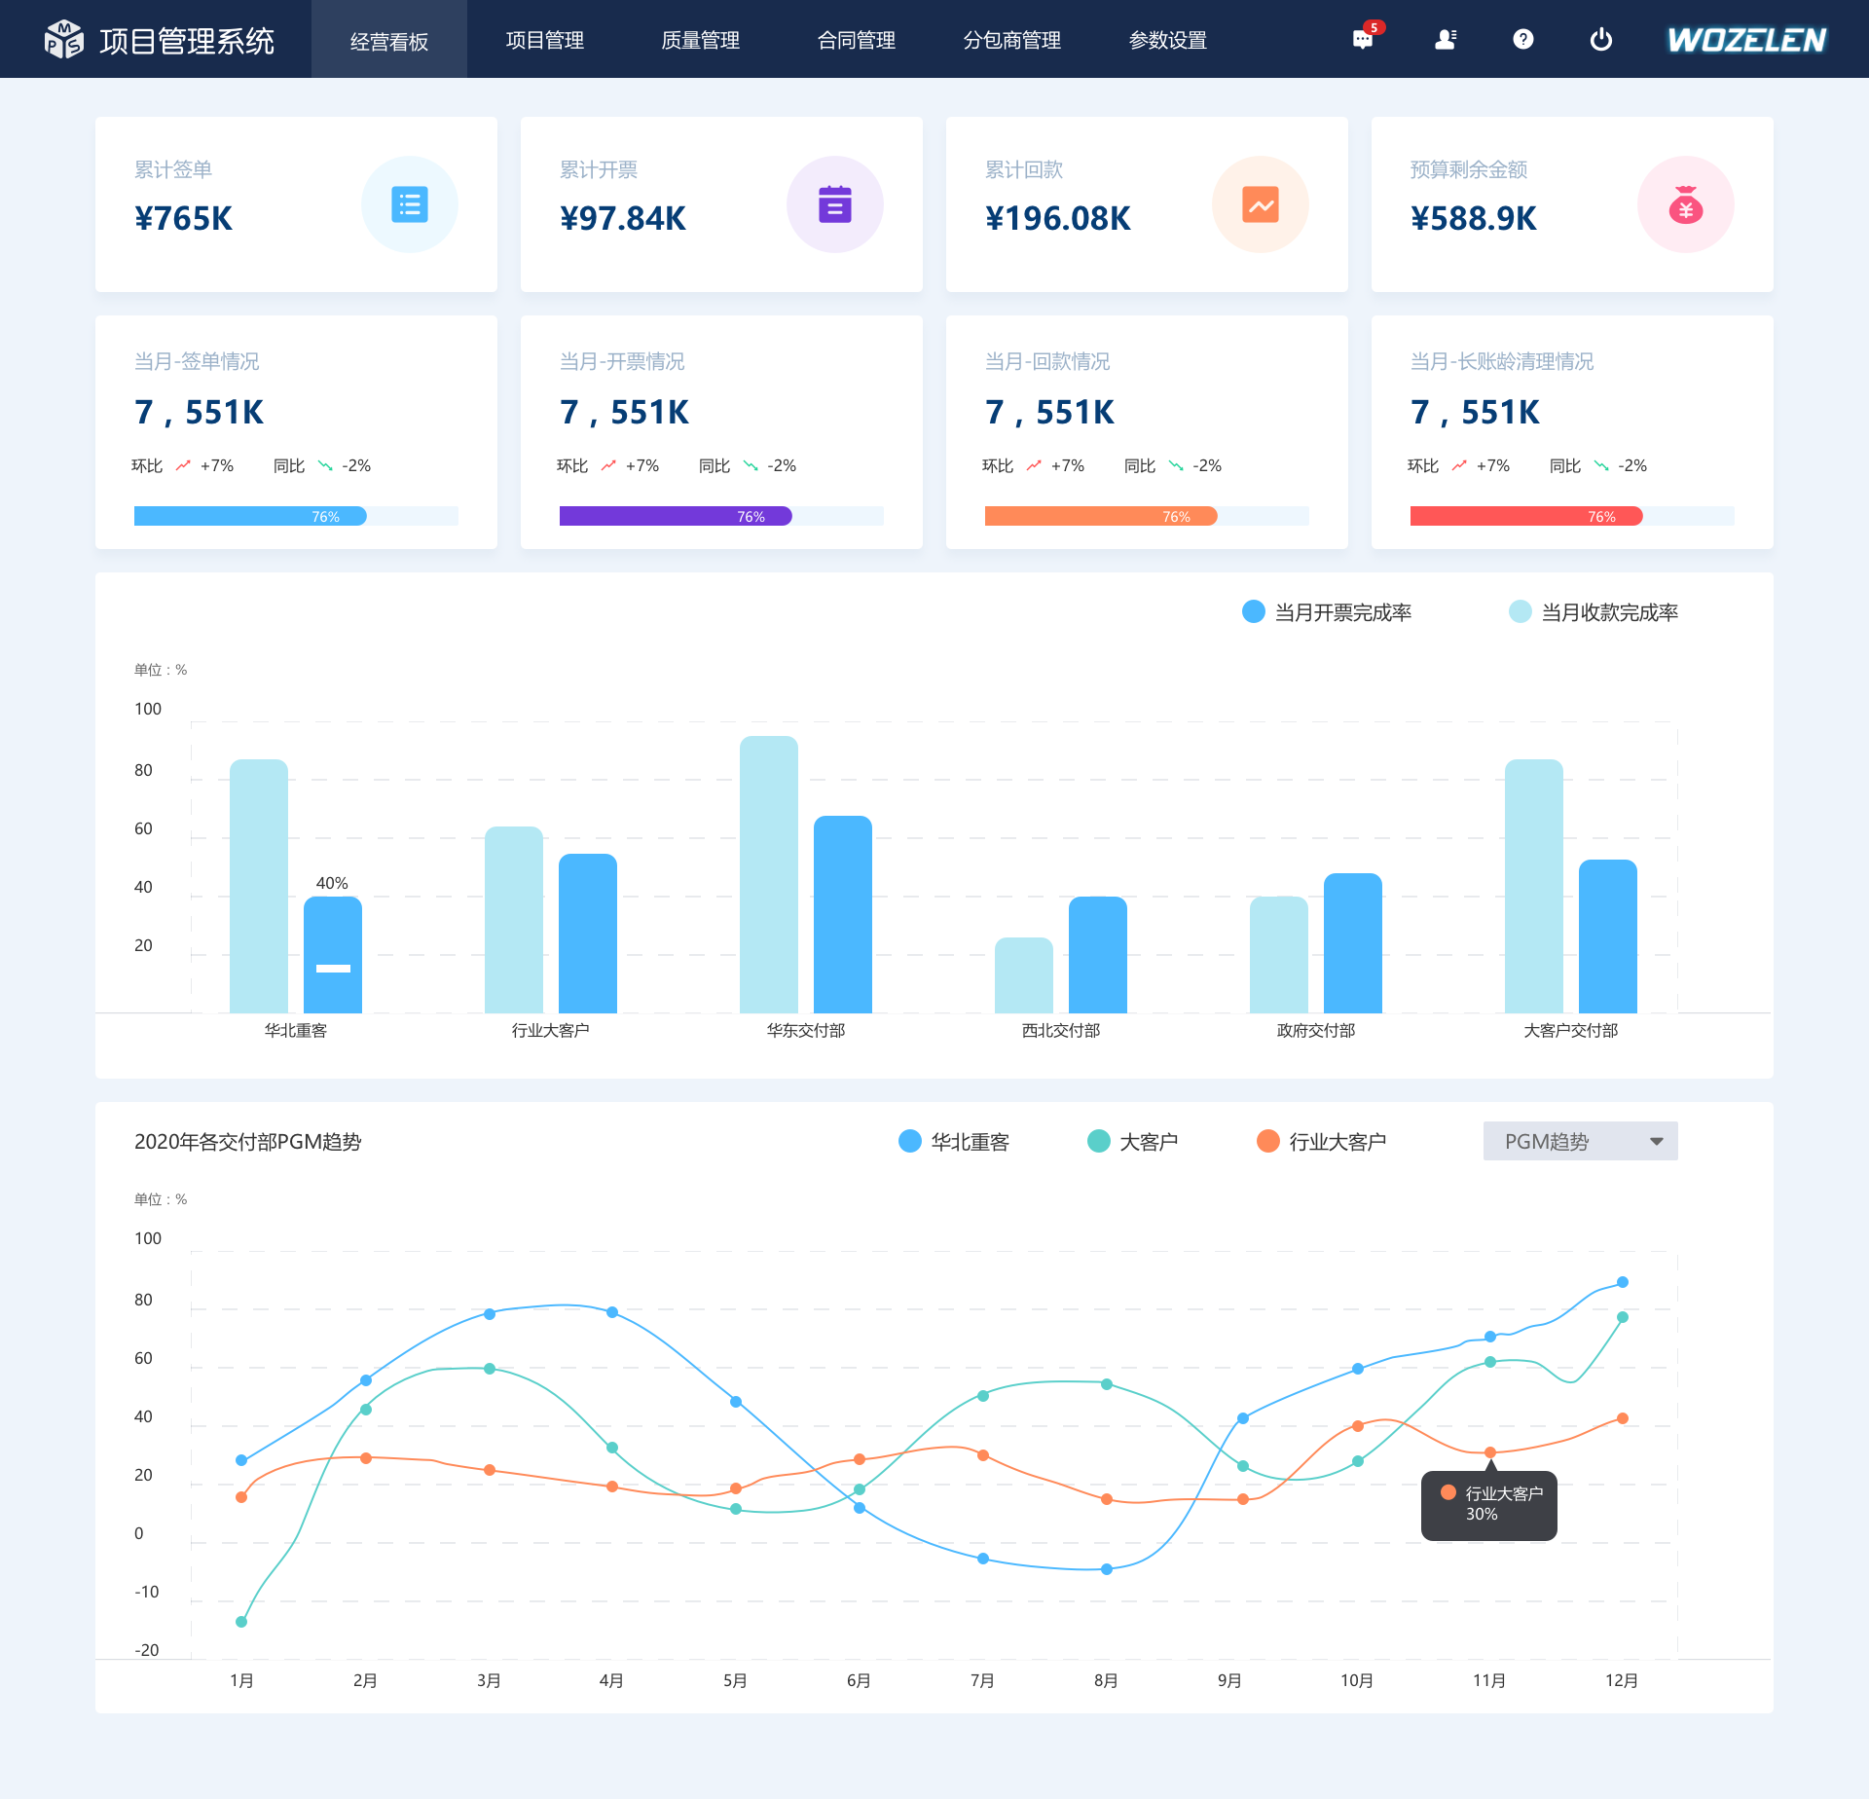
Task: Click the WOZELEN brand logo
Action: (1747, 40)
